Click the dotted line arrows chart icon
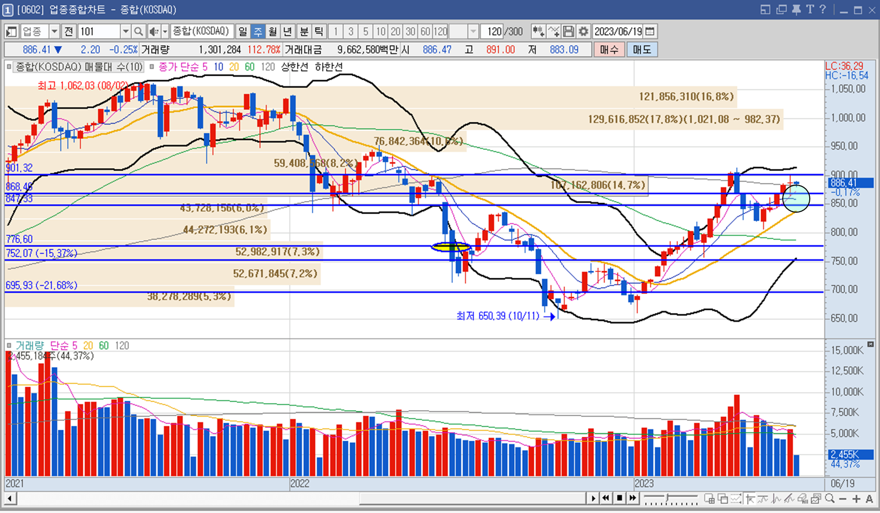Image resolution: width=880 pixels, height=513 pixels. (x=736, y=498)
